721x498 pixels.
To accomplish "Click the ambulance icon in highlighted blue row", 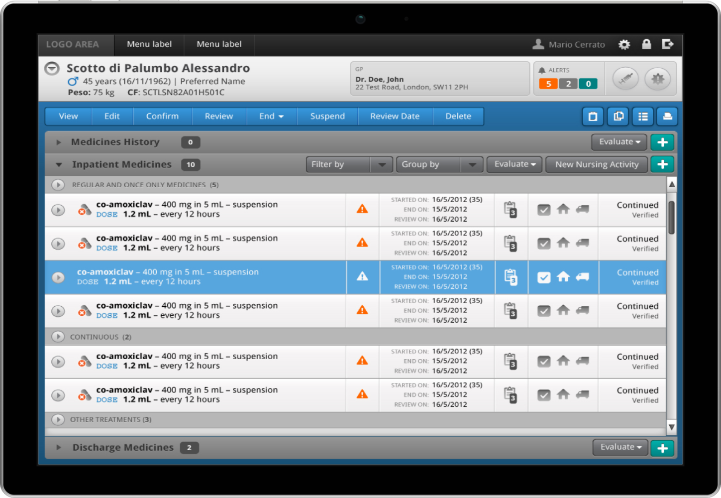I will pyautogui.click(x=583, y=277).
